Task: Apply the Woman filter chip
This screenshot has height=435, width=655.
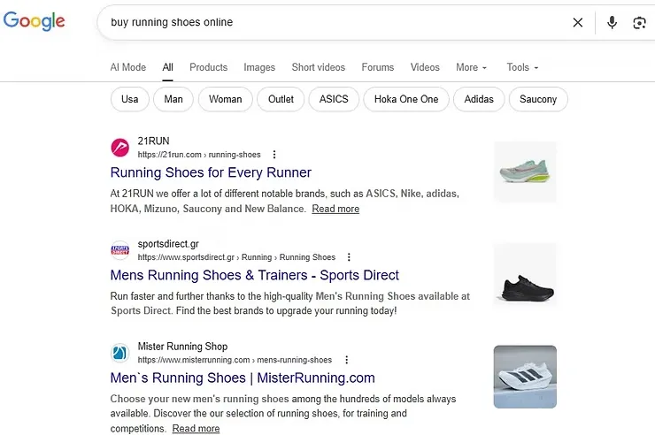Action: (226, 99)
